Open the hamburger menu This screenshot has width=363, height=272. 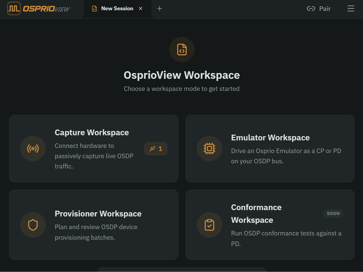(351, 8)
